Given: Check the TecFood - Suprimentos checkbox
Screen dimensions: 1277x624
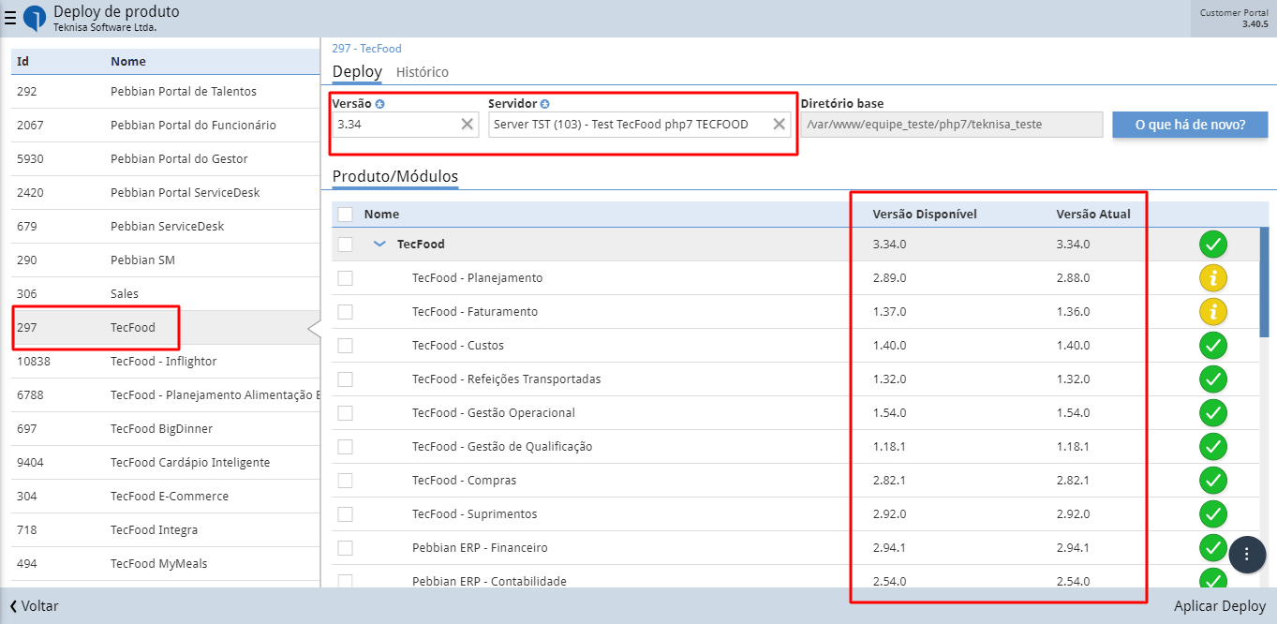Looking at the screenshot, I should point(346,514).
